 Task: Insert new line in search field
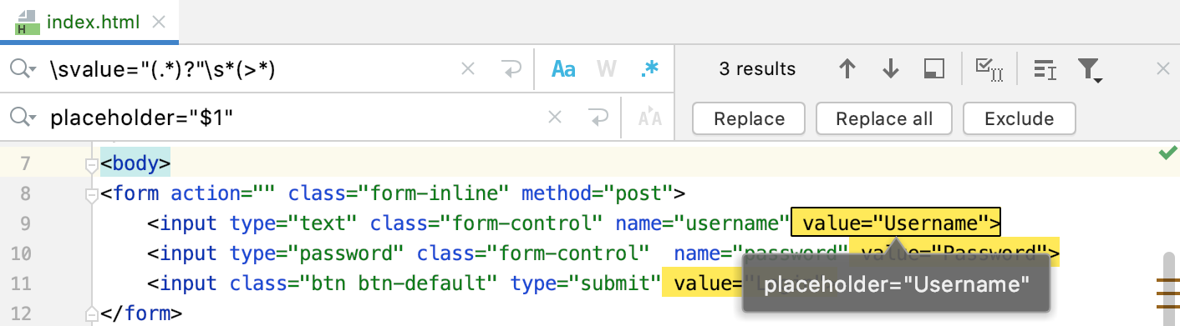(511, 70)
